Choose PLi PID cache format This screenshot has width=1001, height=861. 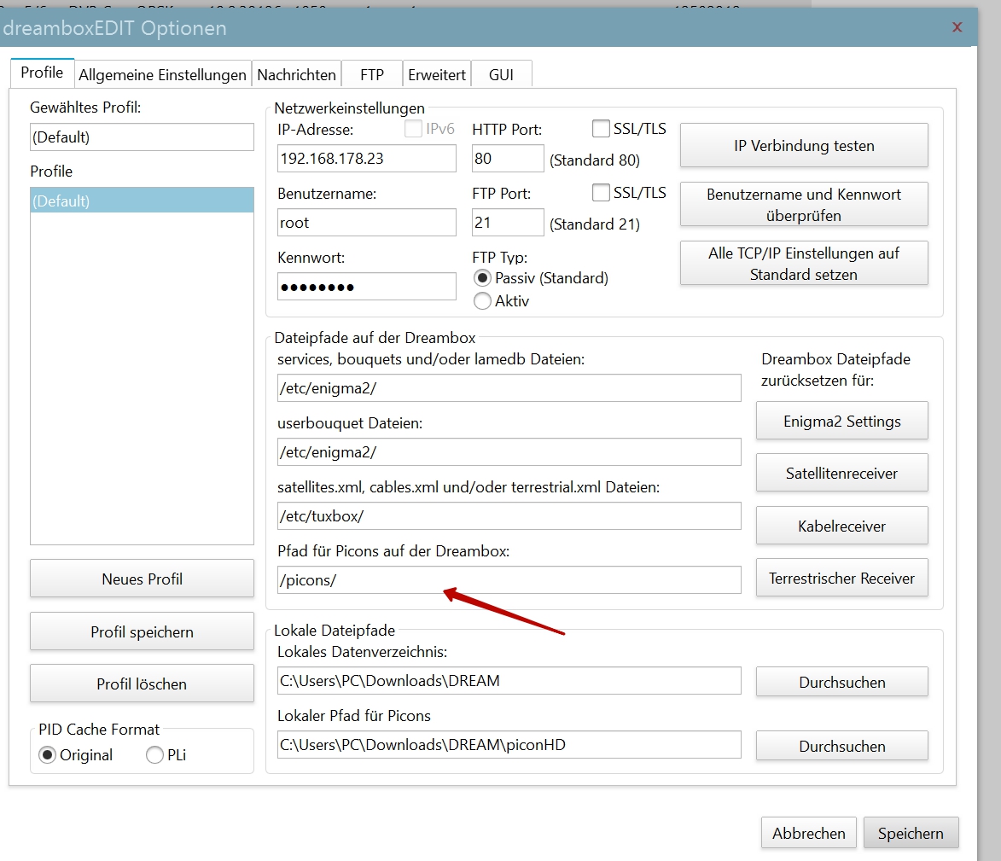154,755
